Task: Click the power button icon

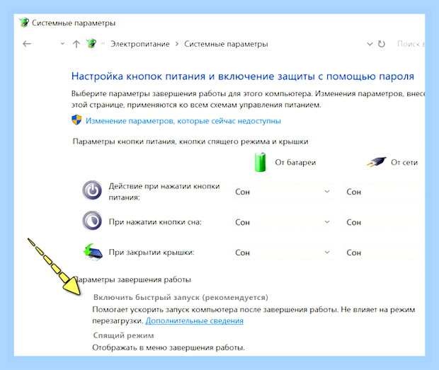Action: click(x=92, y=190)
